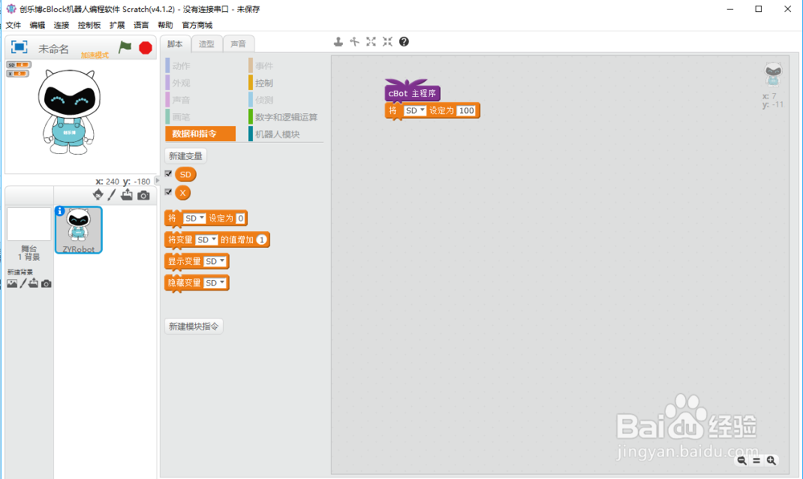The image size is (803, 479).
Task: Click the shrink sprite tool
Action: [387, 41]
